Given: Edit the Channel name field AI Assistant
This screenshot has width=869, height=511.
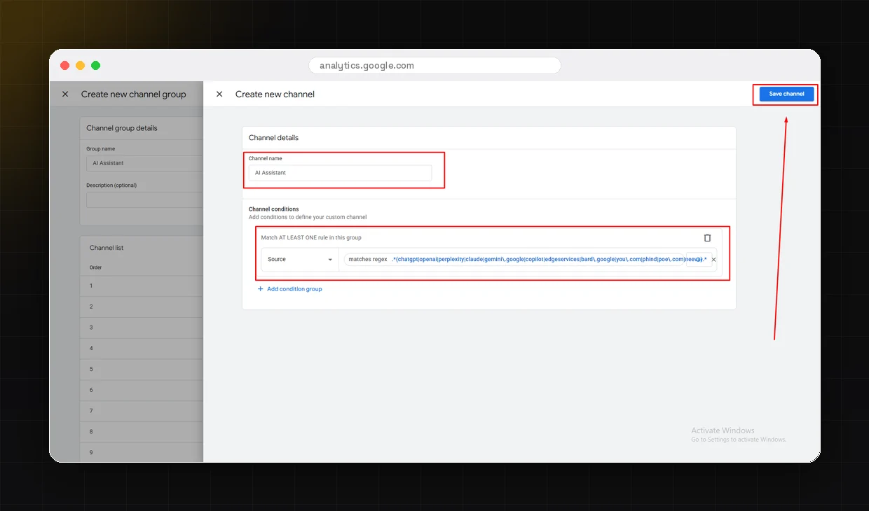Looking at the screenshot, I should (x=340, y=172).
